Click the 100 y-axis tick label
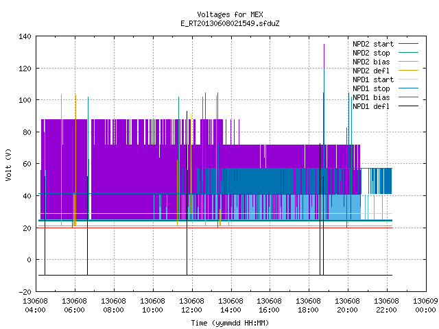Viewport: 439px width, 329px height. [x=25, y=100]
